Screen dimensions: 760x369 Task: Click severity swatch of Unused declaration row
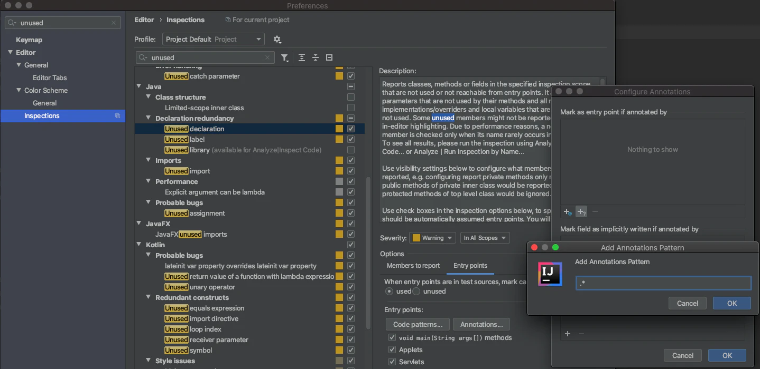[339, 129]
